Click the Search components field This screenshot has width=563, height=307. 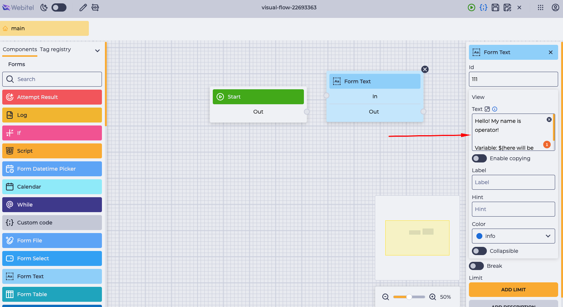[52, 79]
